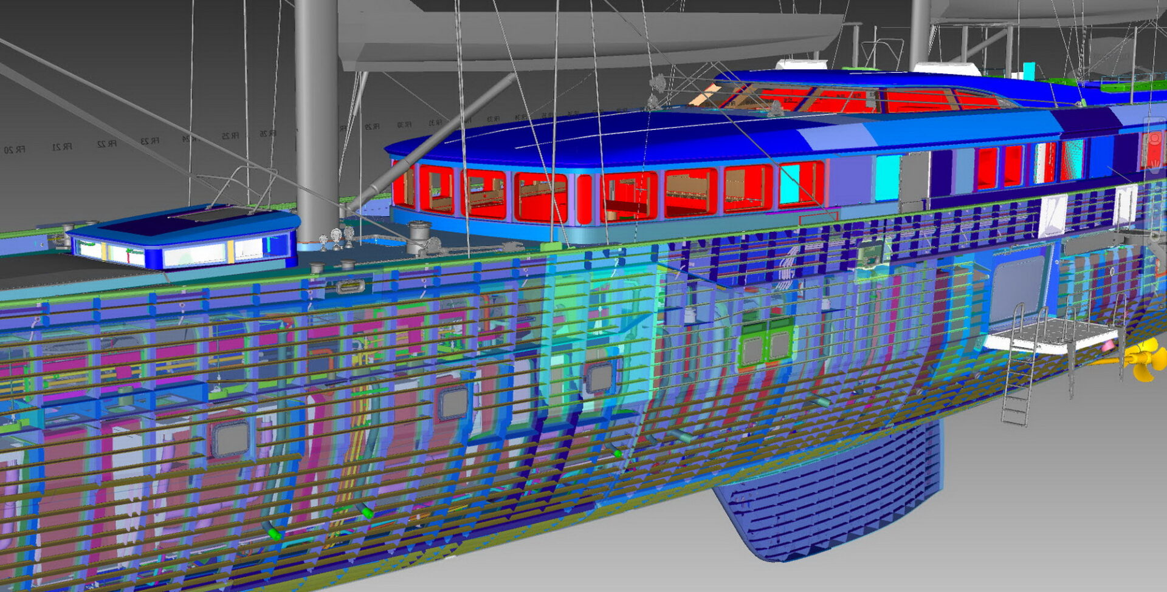Click the green double hatch on the hull
This screenshot has width=1167, height=592.
[x=766, y=346]
